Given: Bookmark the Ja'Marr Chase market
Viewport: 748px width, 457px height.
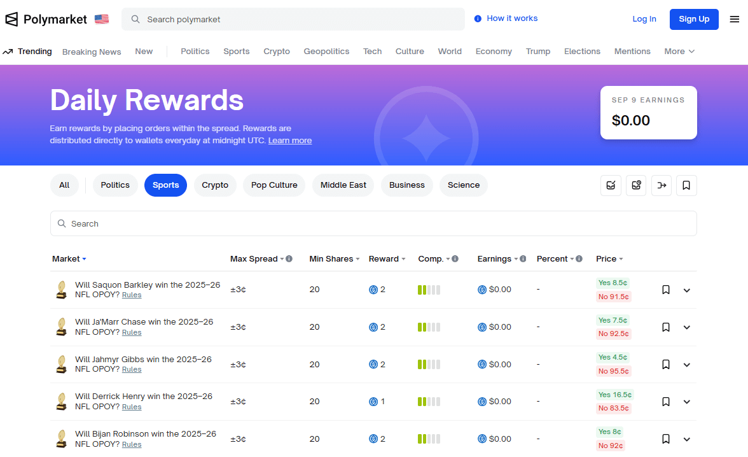Looking at the screenshot, I should [x=666, y=327].
